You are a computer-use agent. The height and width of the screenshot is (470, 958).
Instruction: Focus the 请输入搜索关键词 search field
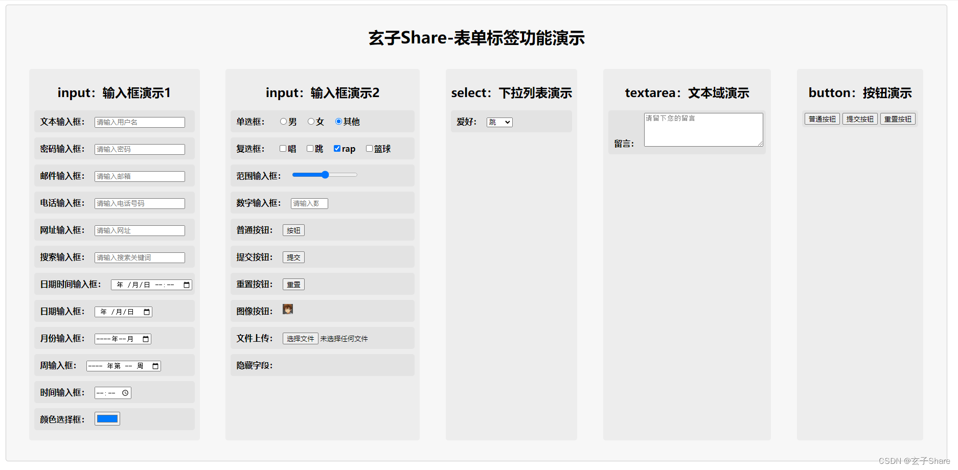(x=140, y=257)
